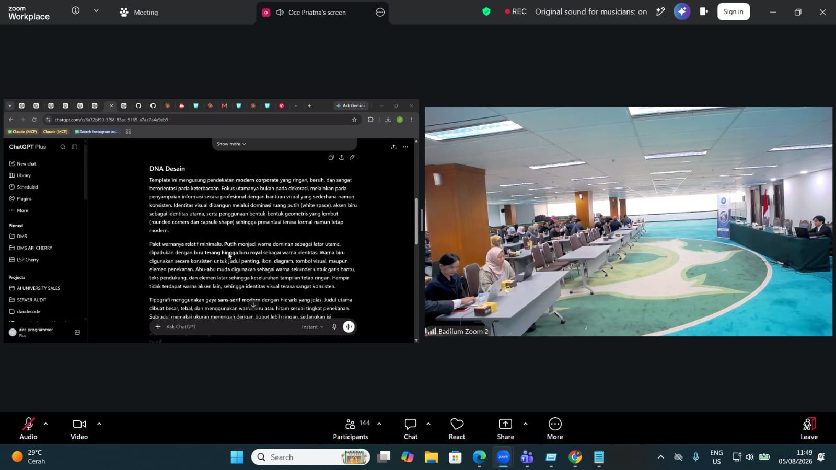Open the Zoom AI Companion sparkle icon
Image resolution: width=836 pixels, height=470 pixels.
pos(682,11)
